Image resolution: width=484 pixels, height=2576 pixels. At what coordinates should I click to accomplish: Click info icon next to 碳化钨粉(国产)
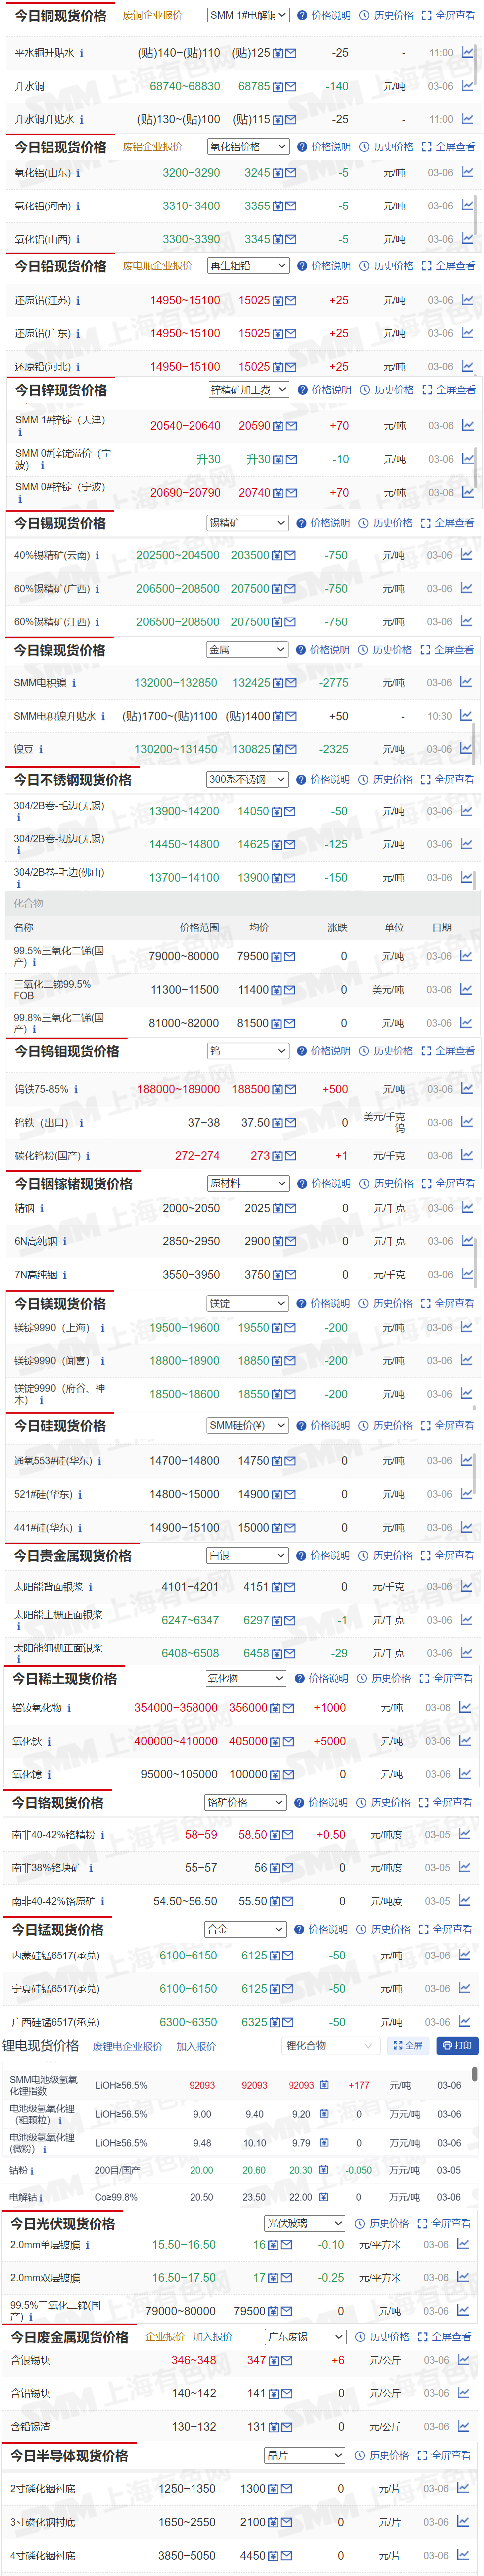pyautogui.click(x=88, y=1156)
